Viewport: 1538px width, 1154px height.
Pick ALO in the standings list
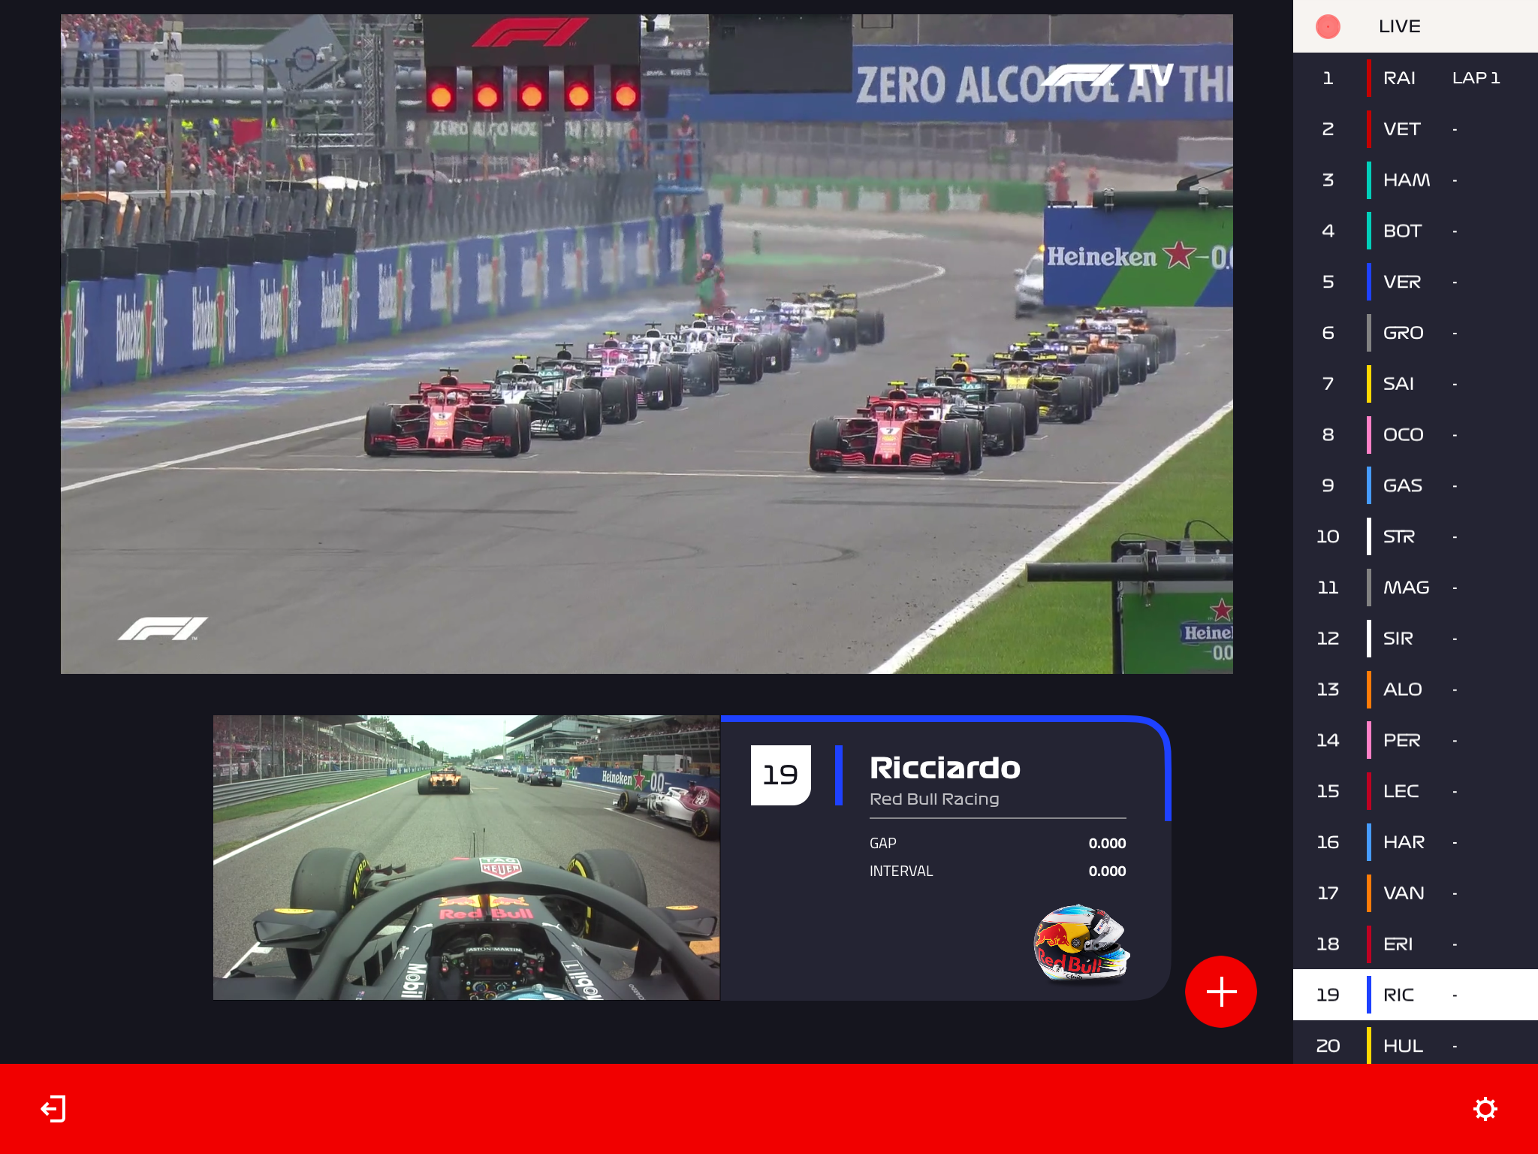coord(1402,689)
